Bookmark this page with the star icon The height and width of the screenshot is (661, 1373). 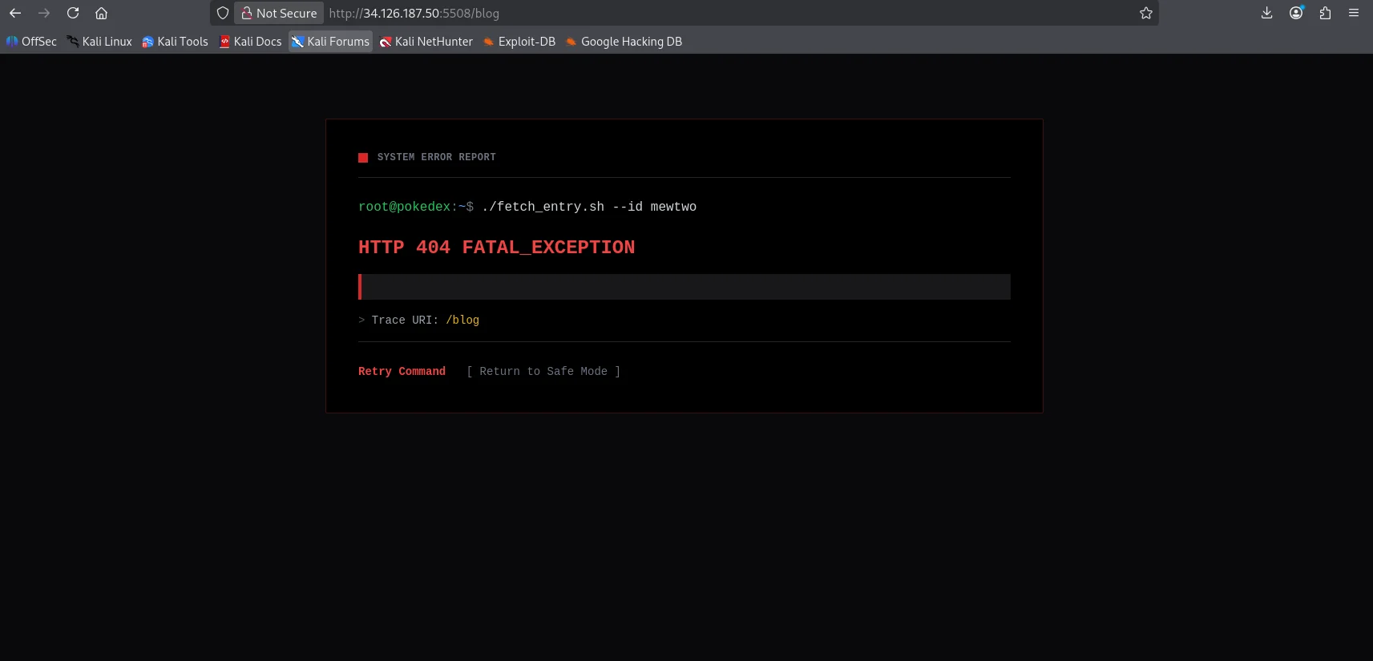point(1146,13)
